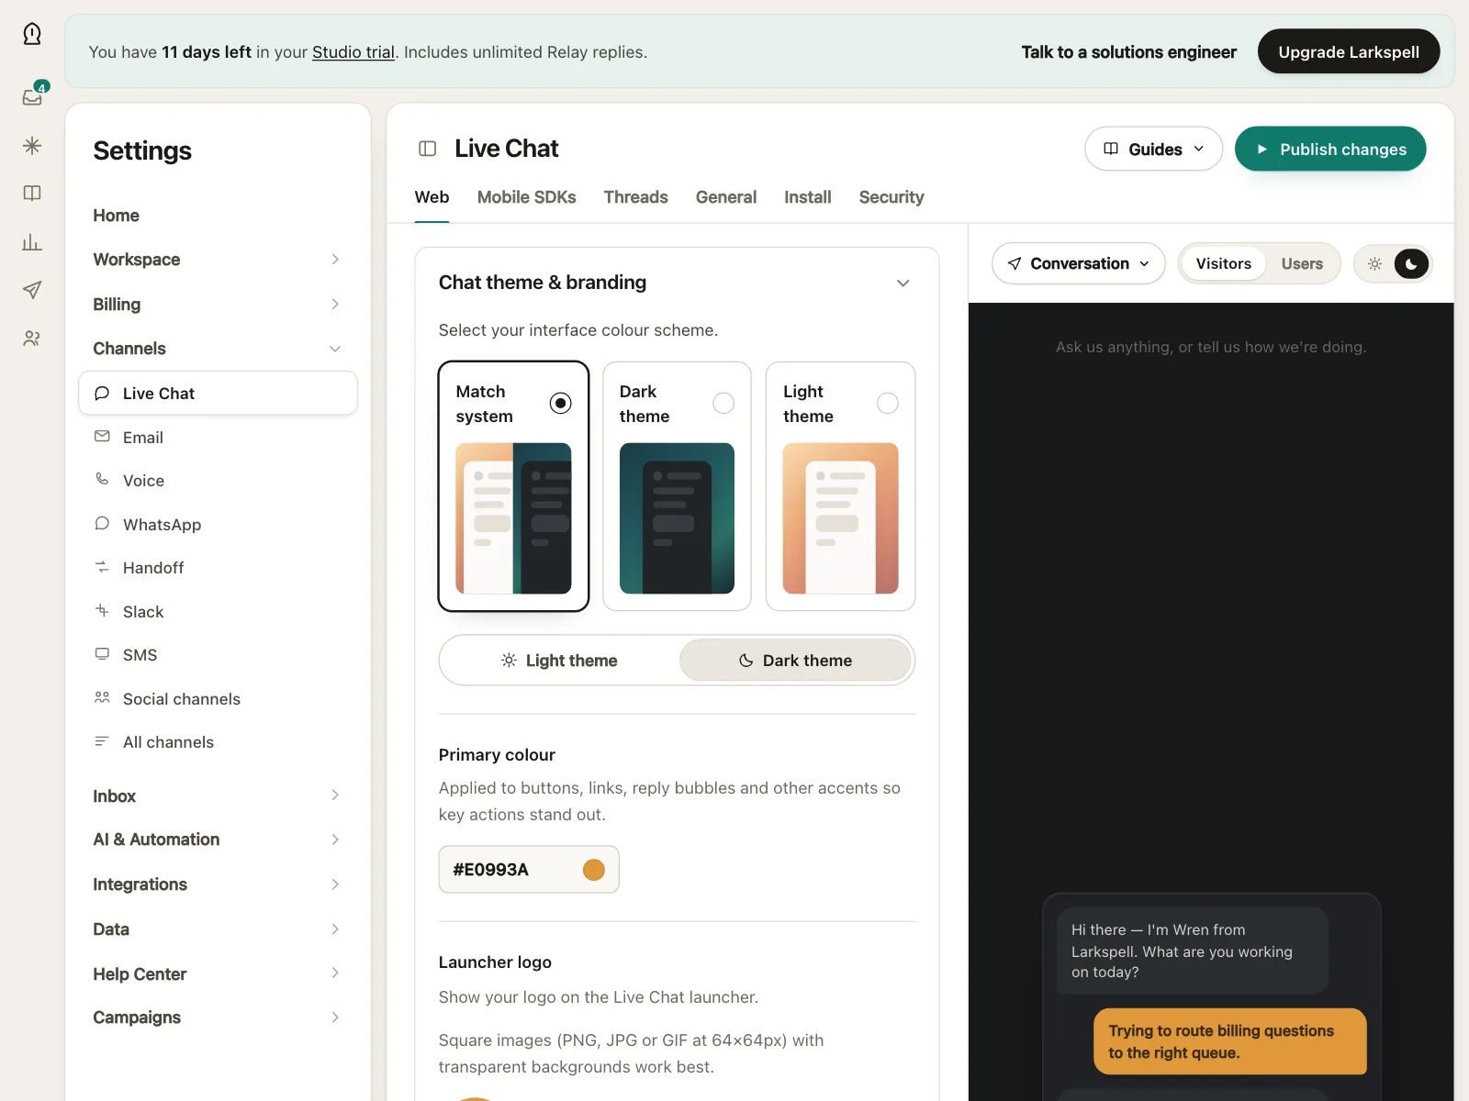
Task: Click the orange billing questions chat bubble
Action: click(x=1229, y=1041)
